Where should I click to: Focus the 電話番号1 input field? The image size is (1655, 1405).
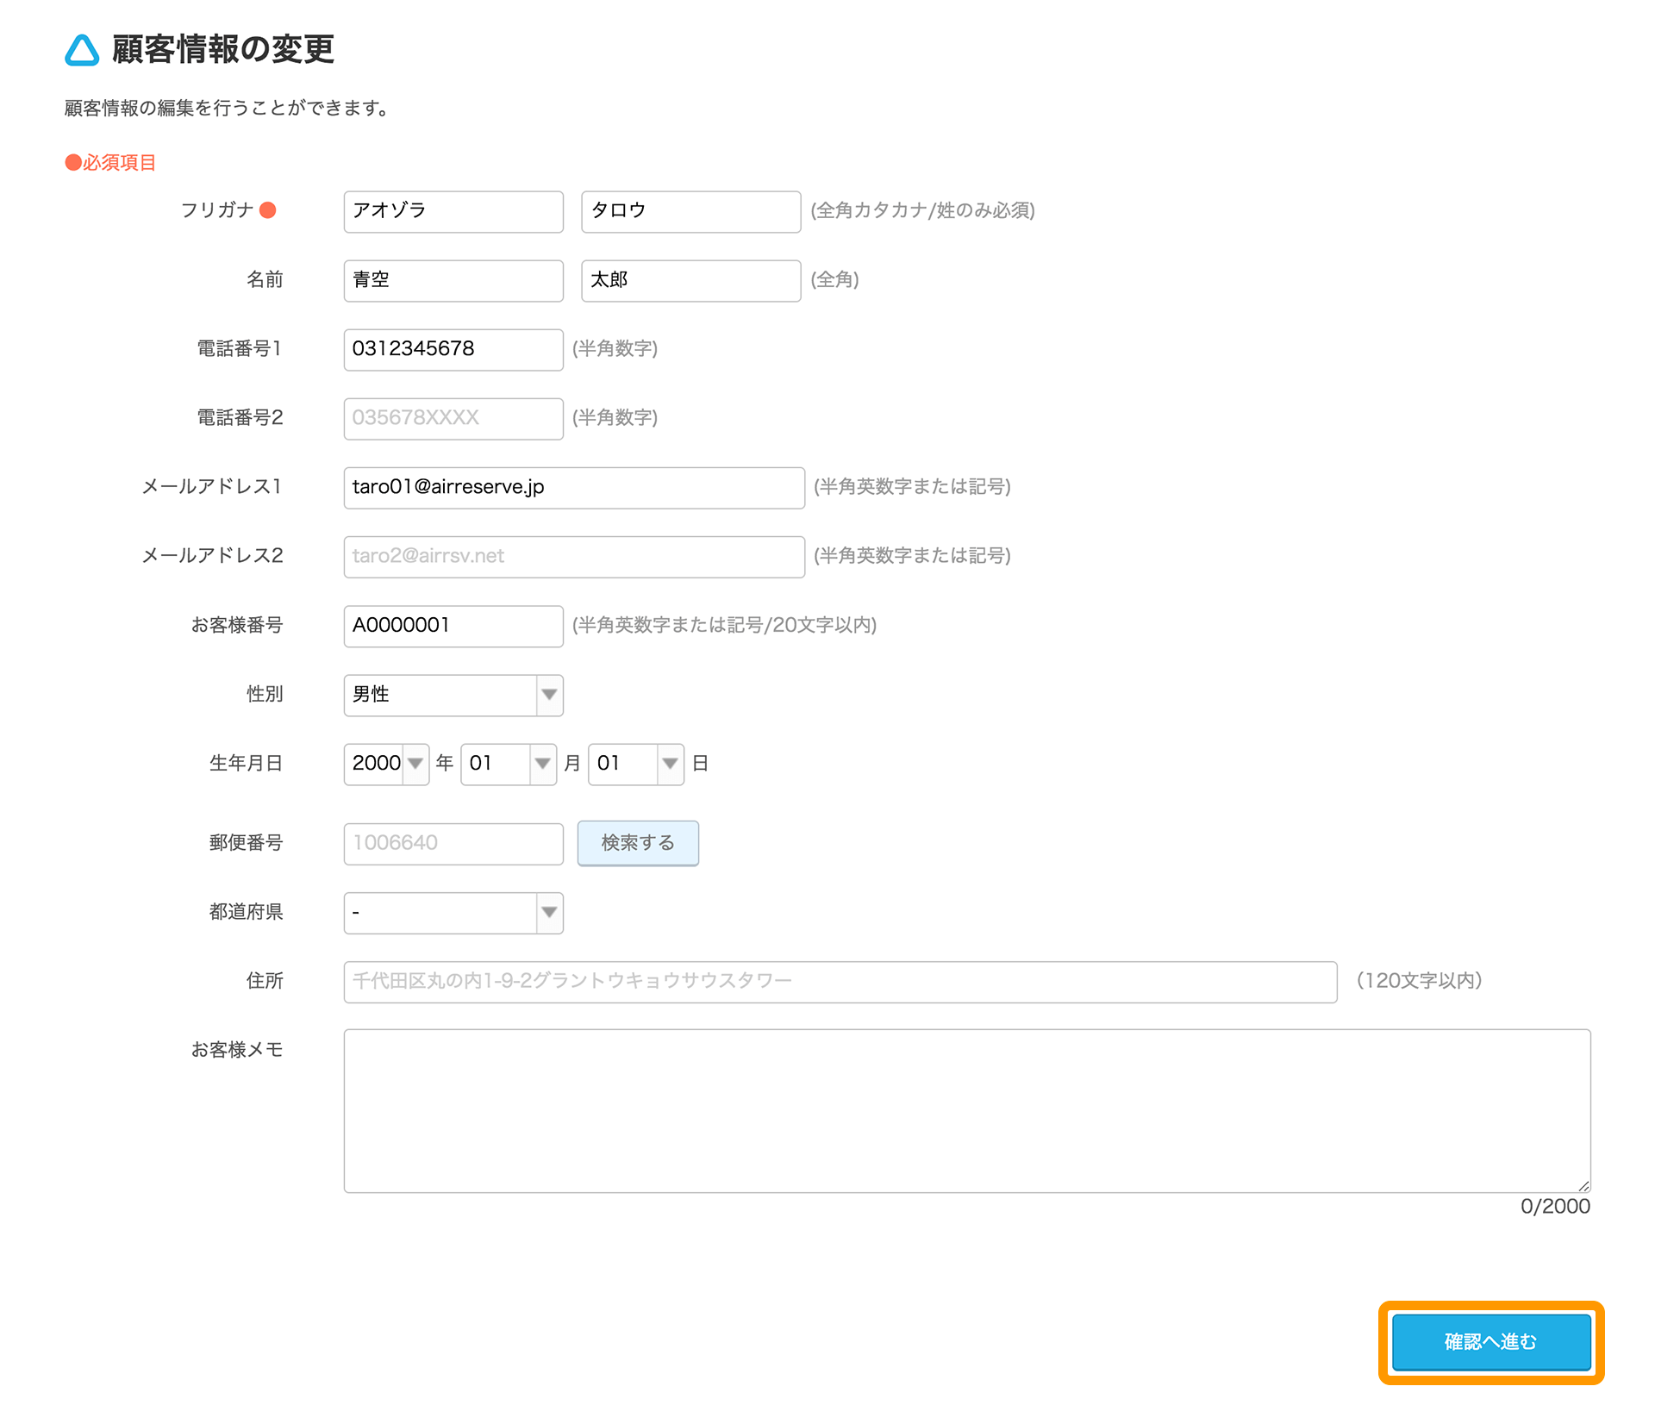point(453,349)
